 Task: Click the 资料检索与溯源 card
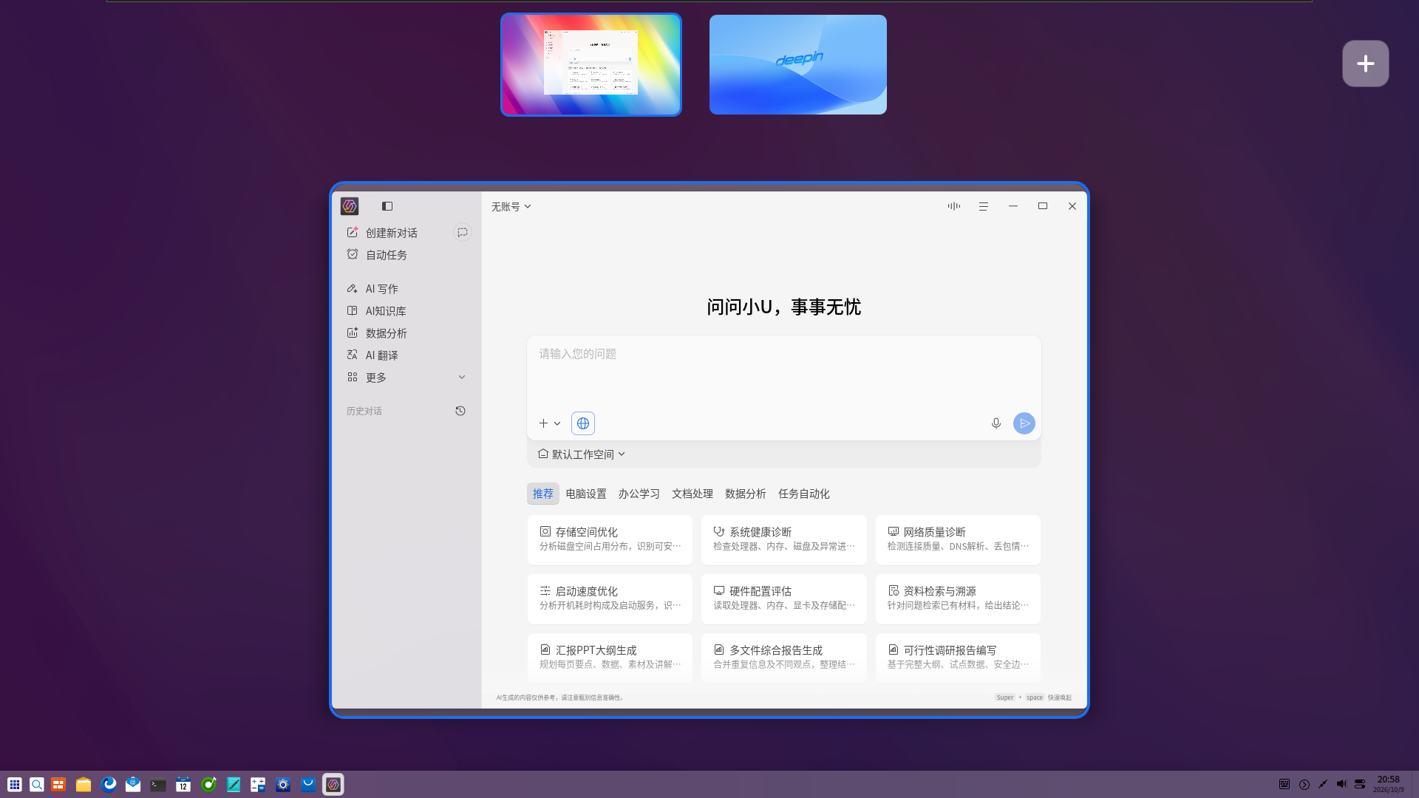[959, 599]
